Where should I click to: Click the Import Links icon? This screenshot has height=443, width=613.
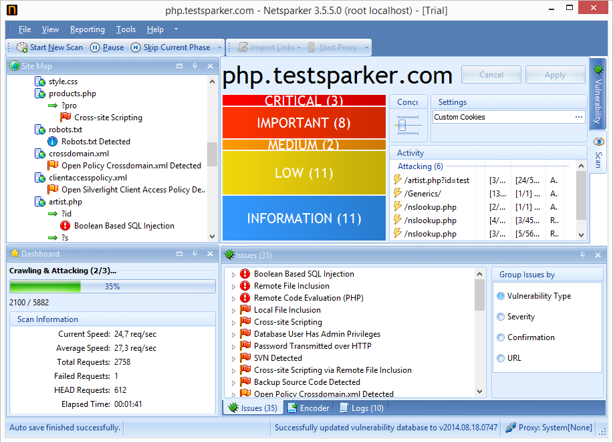243,47
